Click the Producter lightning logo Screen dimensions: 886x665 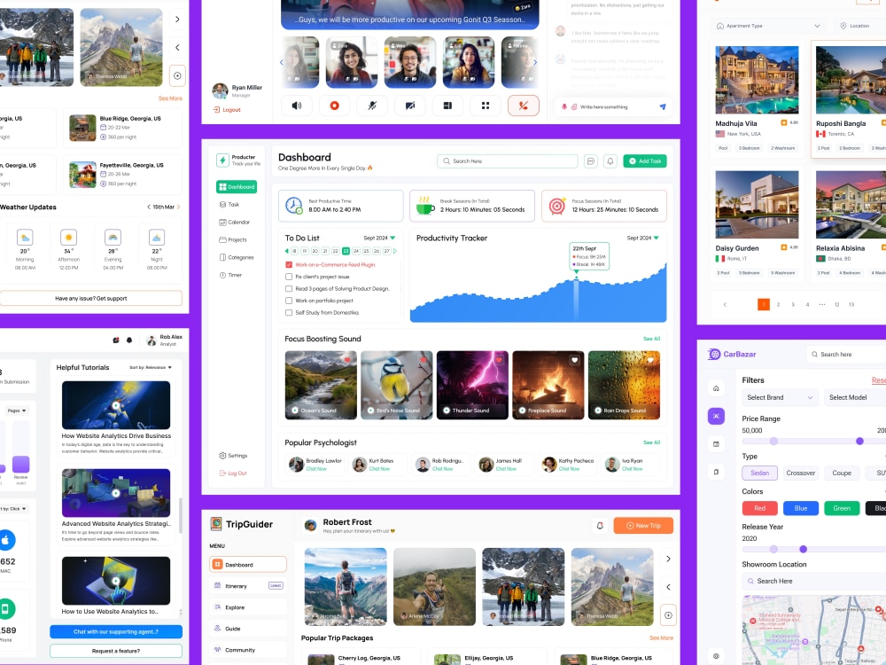pyautogui.click(x=222, y=160)
